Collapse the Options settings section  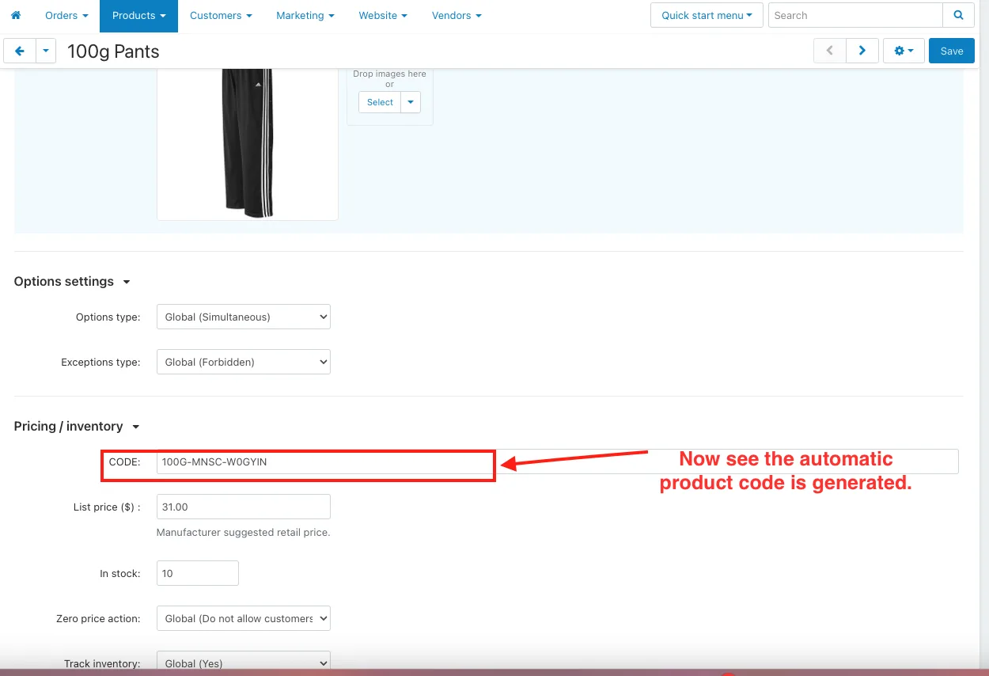click(x=72, y=282)
